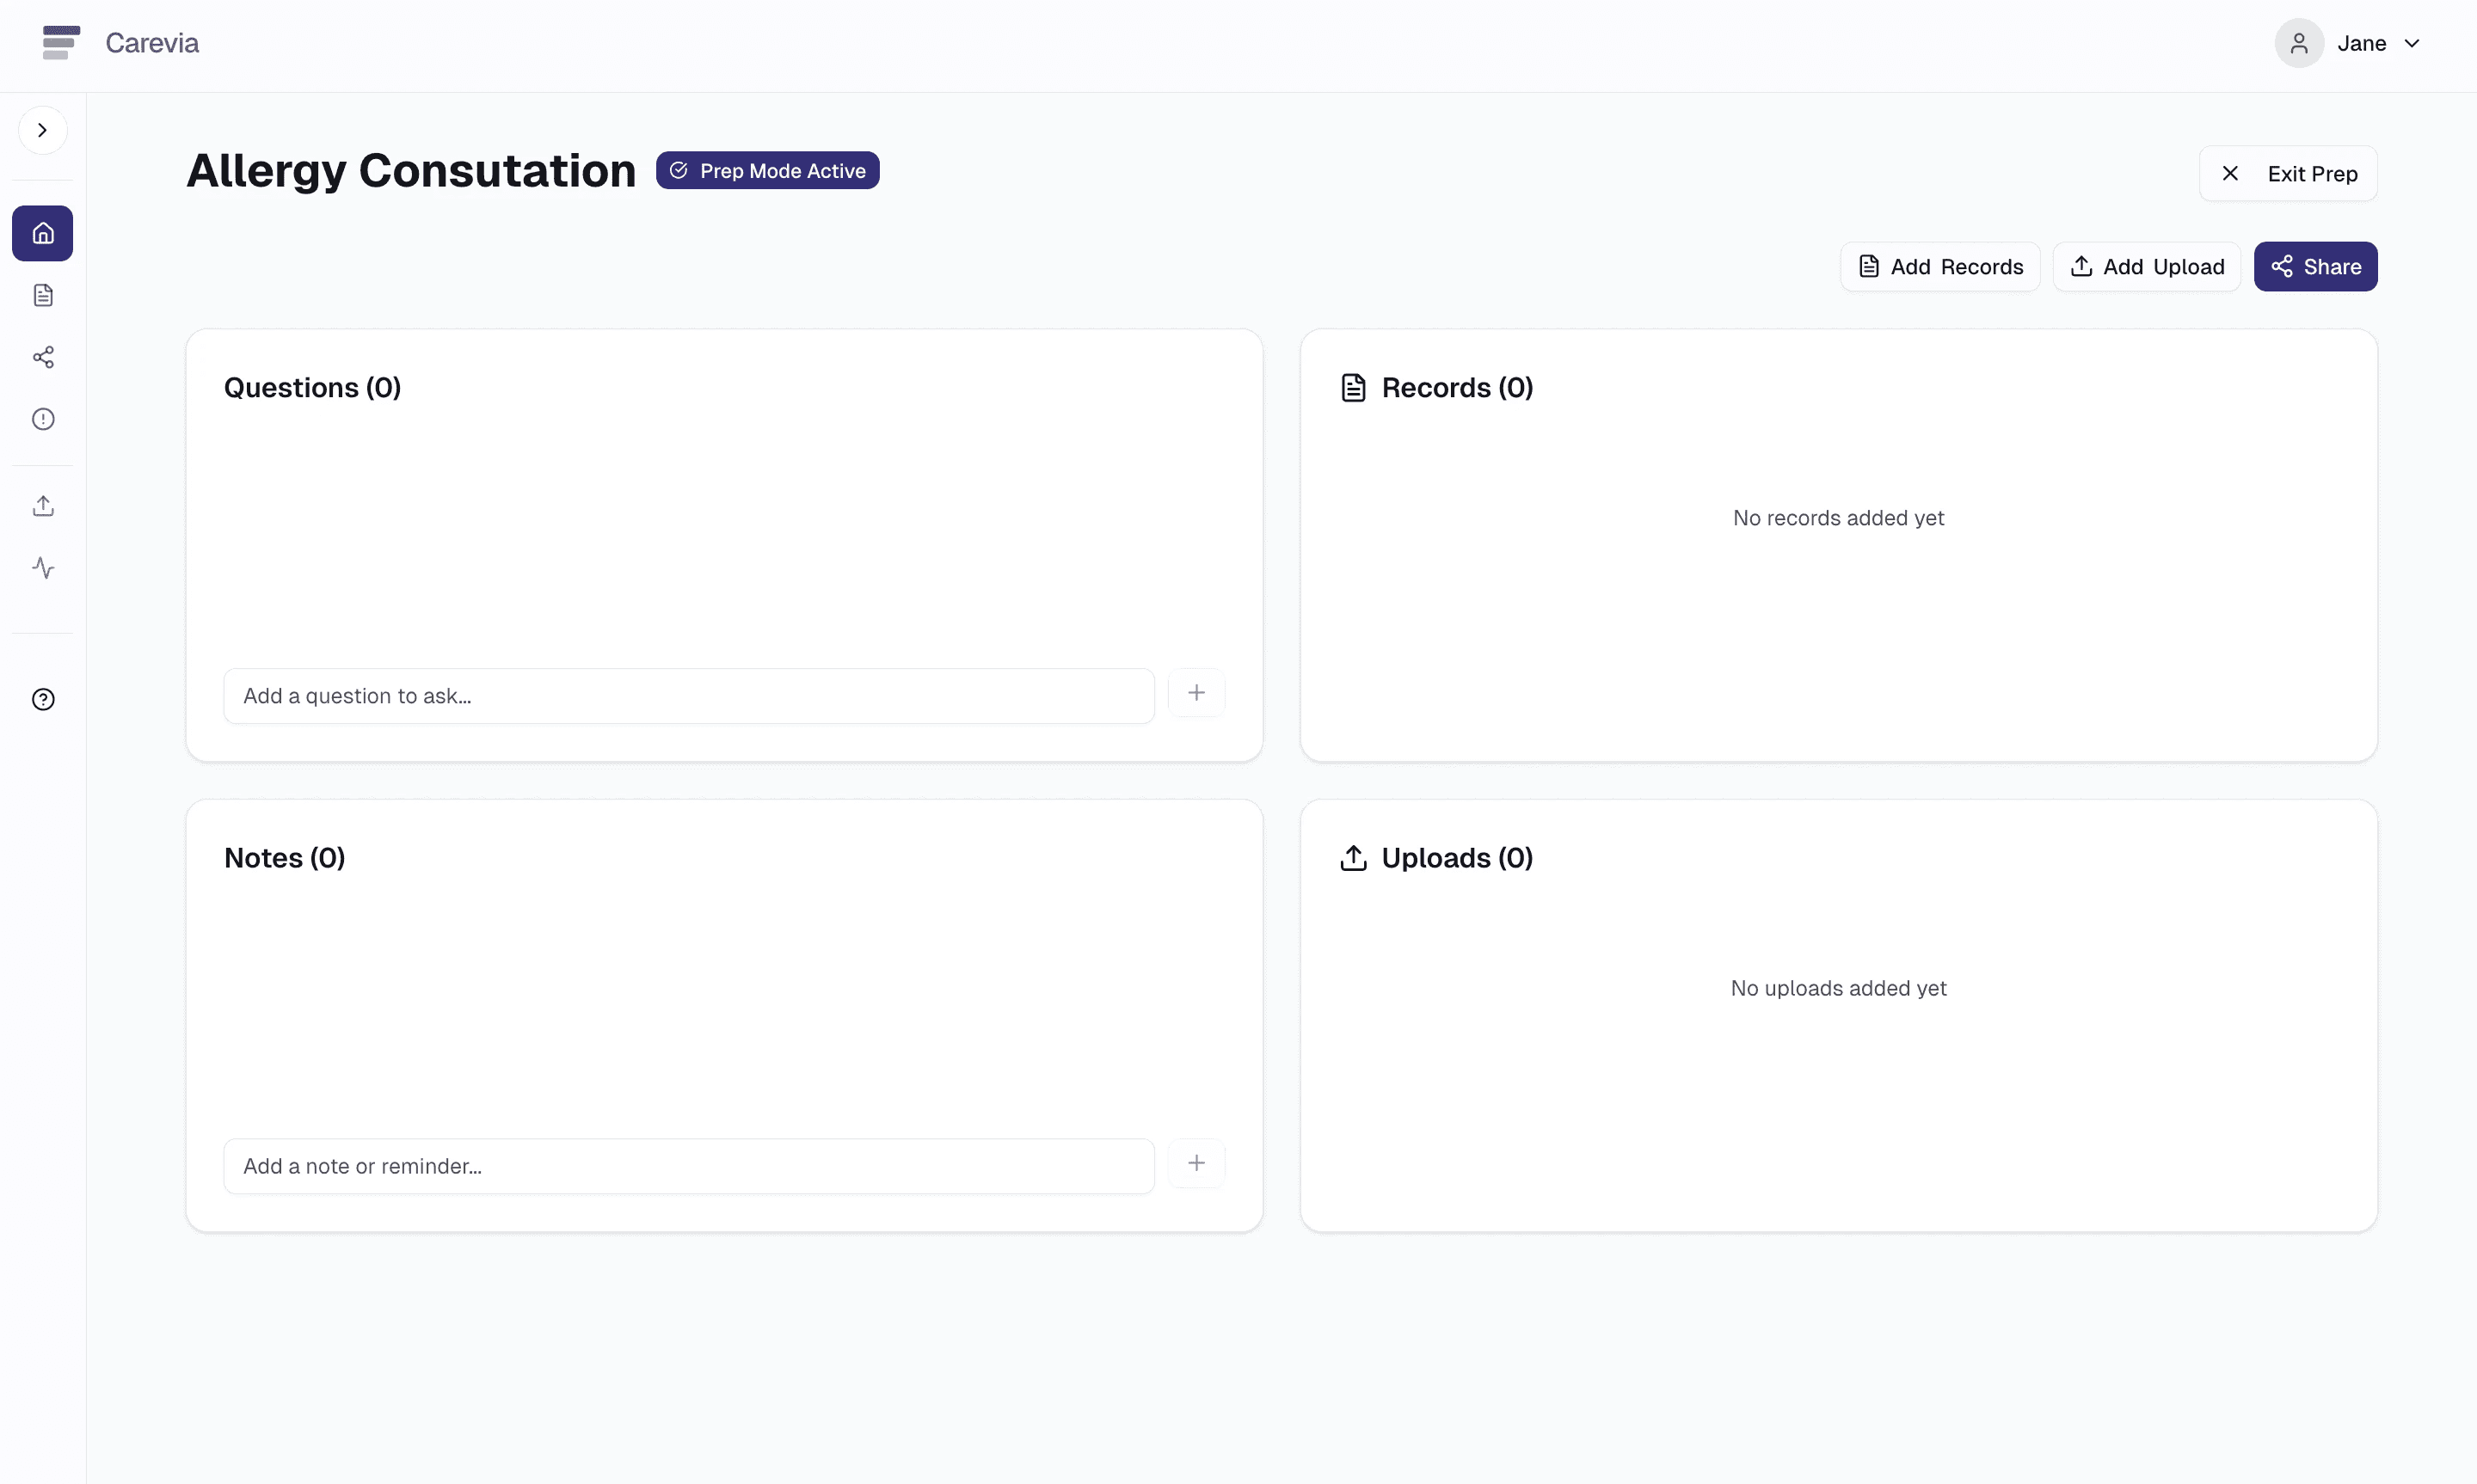Click the Add Upload button
Viewport: 2477px width, 1484px height.
2146,267
